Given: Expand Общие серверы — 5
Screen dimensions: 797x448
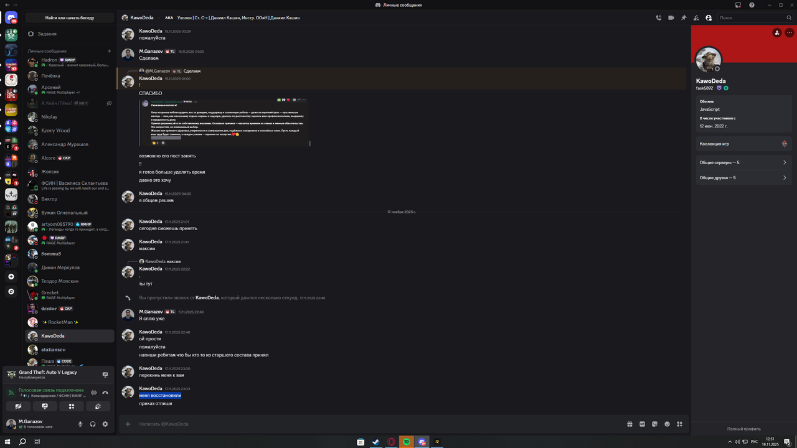Looking at the screenshot, I should coord(744,162).
